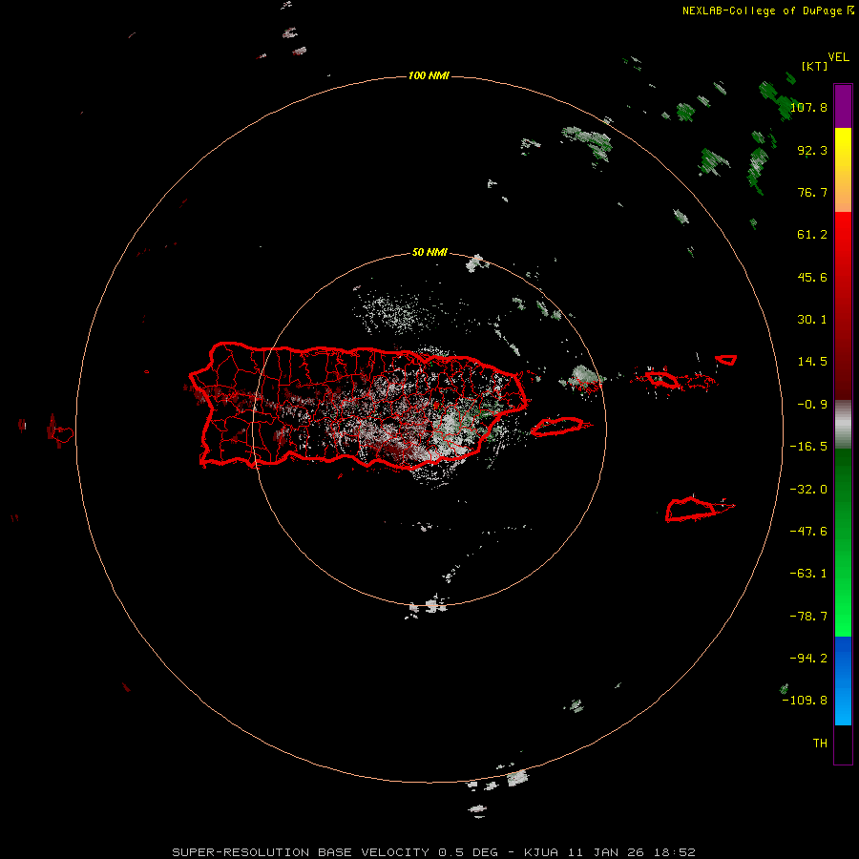Select the -94.2 legend value
The image size is (859, 859).
[808, 659]
